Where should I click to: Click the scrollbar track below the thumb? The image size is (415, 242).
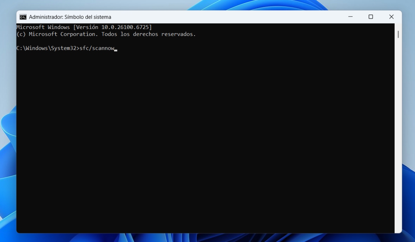click(x=398, y=138)
